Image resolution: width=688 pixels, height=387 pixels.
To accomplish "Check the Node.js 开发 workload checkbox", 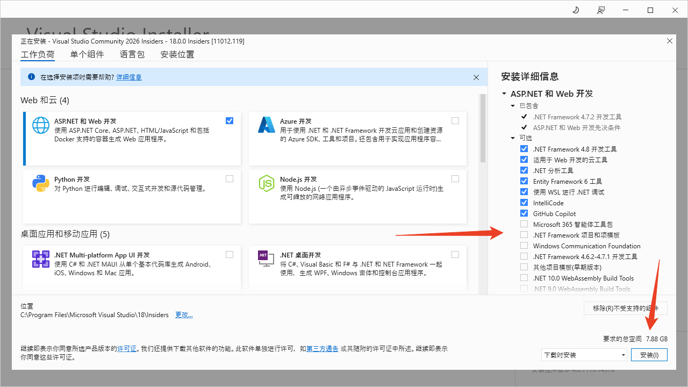I will coord(455,178).
